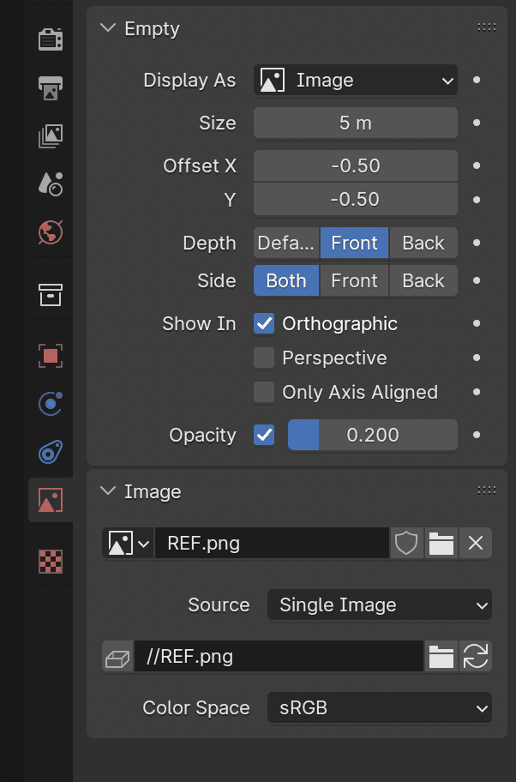Disable the Orthographic checkbox
Screen dimensions: 516x782
pos(264,323)
